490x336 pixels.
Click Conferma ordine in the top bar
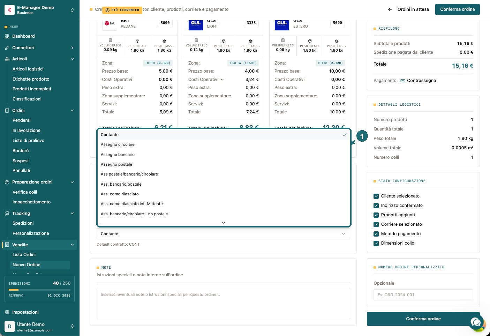pyautogui.click(x=457, y=9)
